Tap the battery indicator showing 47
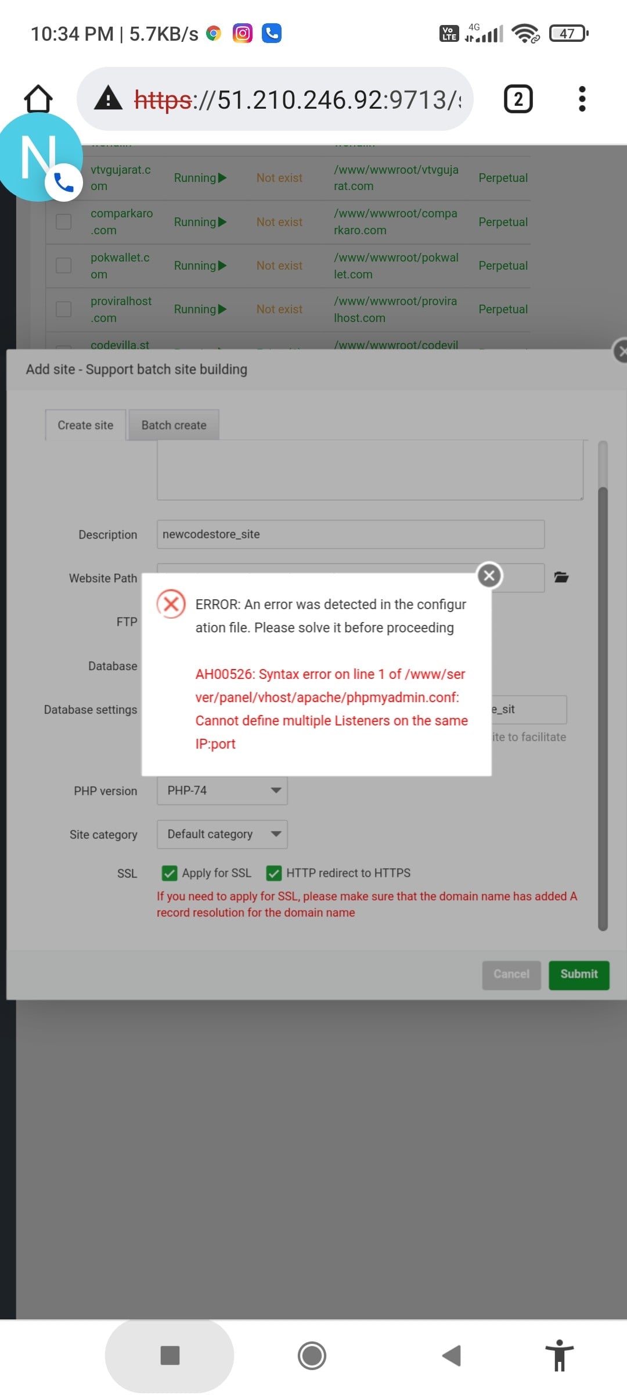 pyautogui.click(x=568, y=33)
